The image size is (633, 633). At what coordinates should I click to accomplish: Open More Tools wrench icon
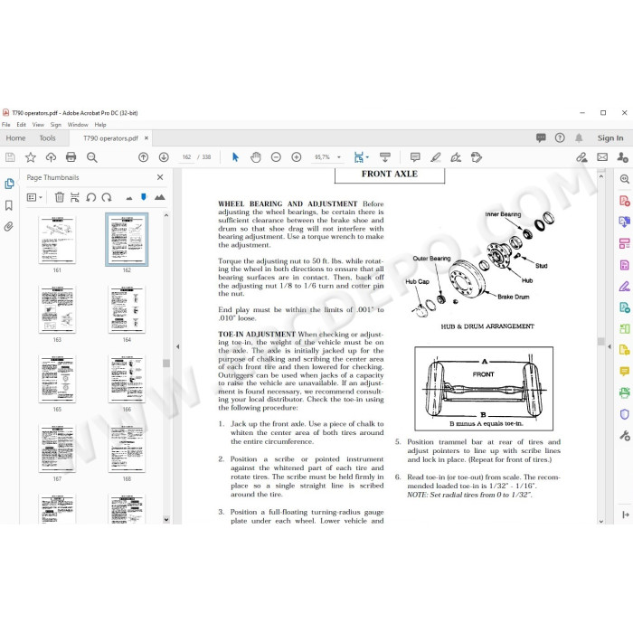624,436
